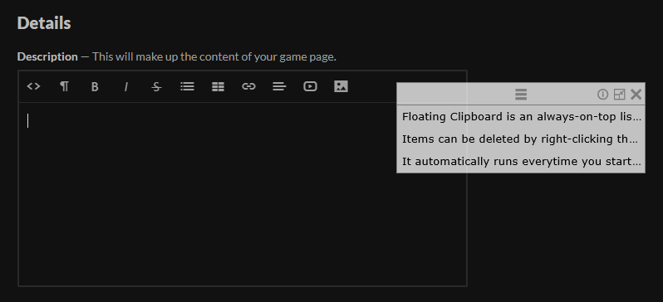The width and height of the screenshot is (663, 302).
Task: Open the insert link tool
Action: click(x=248, y=86)
